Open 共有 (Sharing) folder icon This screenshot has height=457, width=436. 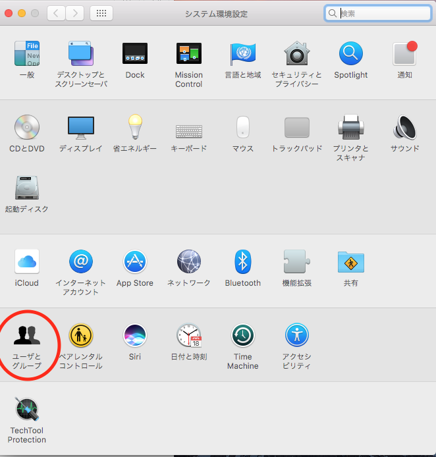351,261
